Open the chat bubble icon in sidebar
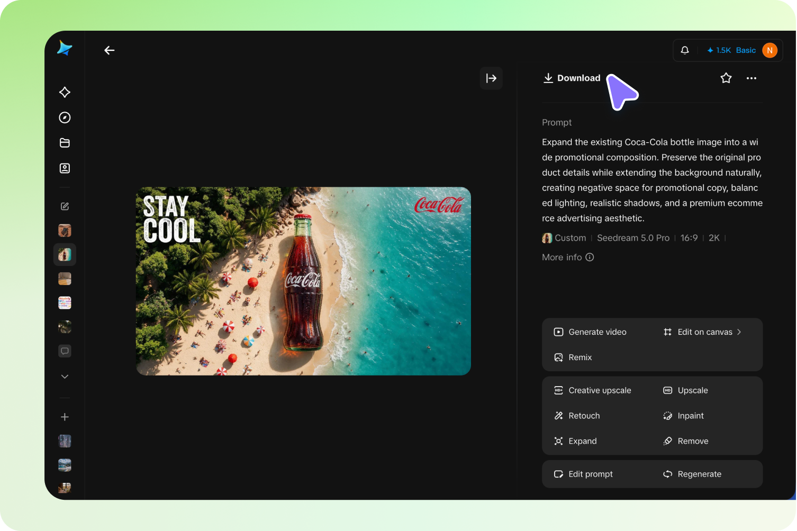 [x=65, y=351]
